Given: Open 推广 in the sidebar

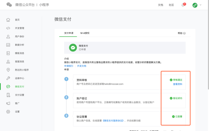Looking at the screenshot, I should tap(17, 103).
